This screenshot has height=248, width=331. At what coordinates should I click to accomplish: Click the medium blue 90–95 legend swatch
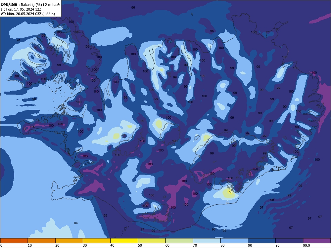[262, 241]
